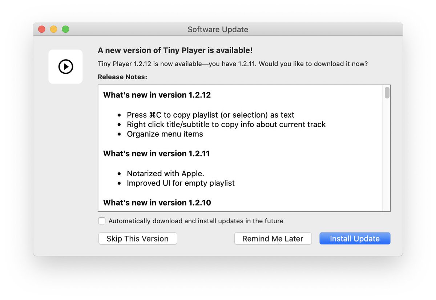
Task: Click the "What's new in version 1.2.12" heading
Action: (157, 95)
